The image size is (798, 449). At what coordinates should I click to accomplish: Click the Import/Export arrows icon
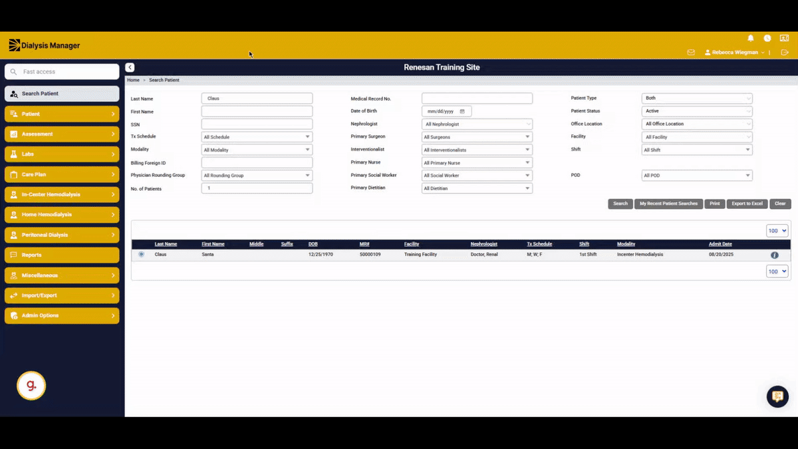[14, 295]
